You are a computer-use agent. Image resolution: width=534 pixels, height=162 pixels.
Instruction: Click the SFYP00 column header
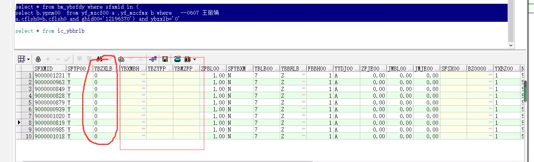tap(80, 68)
